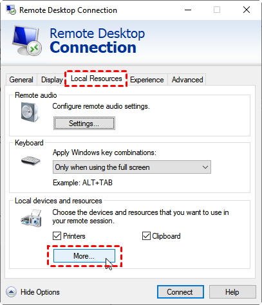Expand dropdown arrow for key combinations
The width and height of the screenshot is (262, 305).
(x=205, y=167)
